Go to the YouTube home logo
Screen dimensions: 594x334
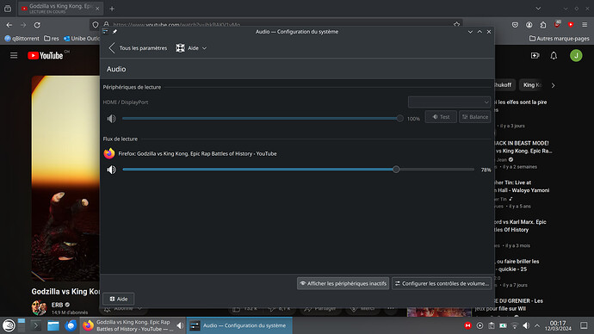(x=46, y=56)
